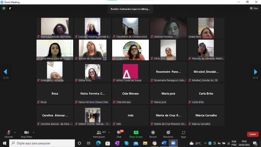Expand video options arrow beside Stop Video
The image size is (261, 147).
coord(34,132)
